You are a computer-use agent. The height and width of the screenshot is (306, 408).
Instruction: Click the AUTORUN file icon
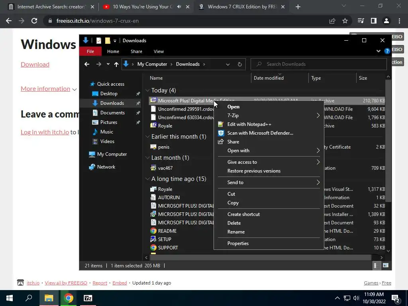(x=153, y=197)
